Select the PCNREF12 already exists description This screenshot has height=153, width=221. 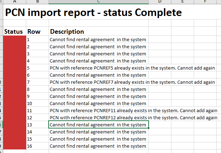coord(133,118)
